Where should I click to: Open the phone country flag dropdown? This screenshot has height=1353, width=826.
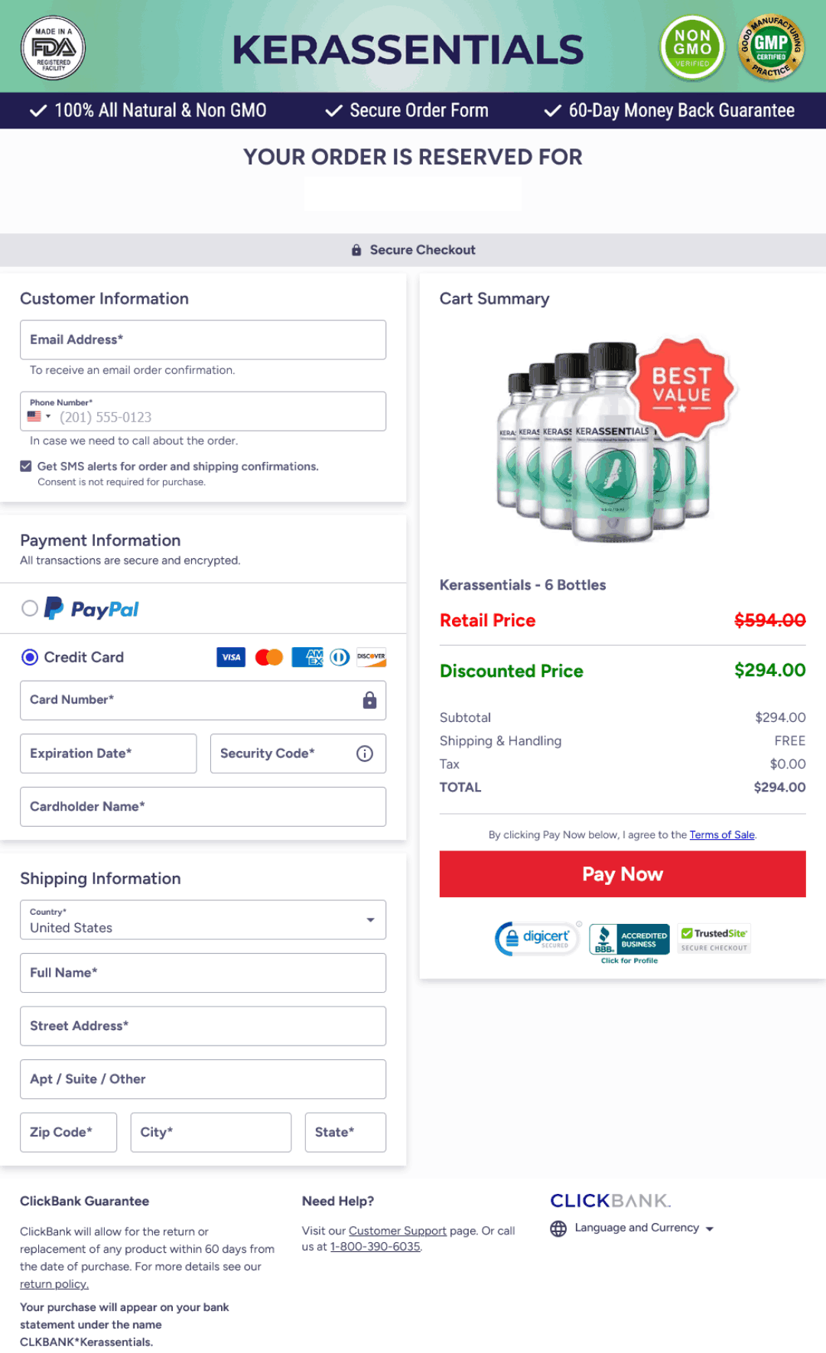pos(39,417)
